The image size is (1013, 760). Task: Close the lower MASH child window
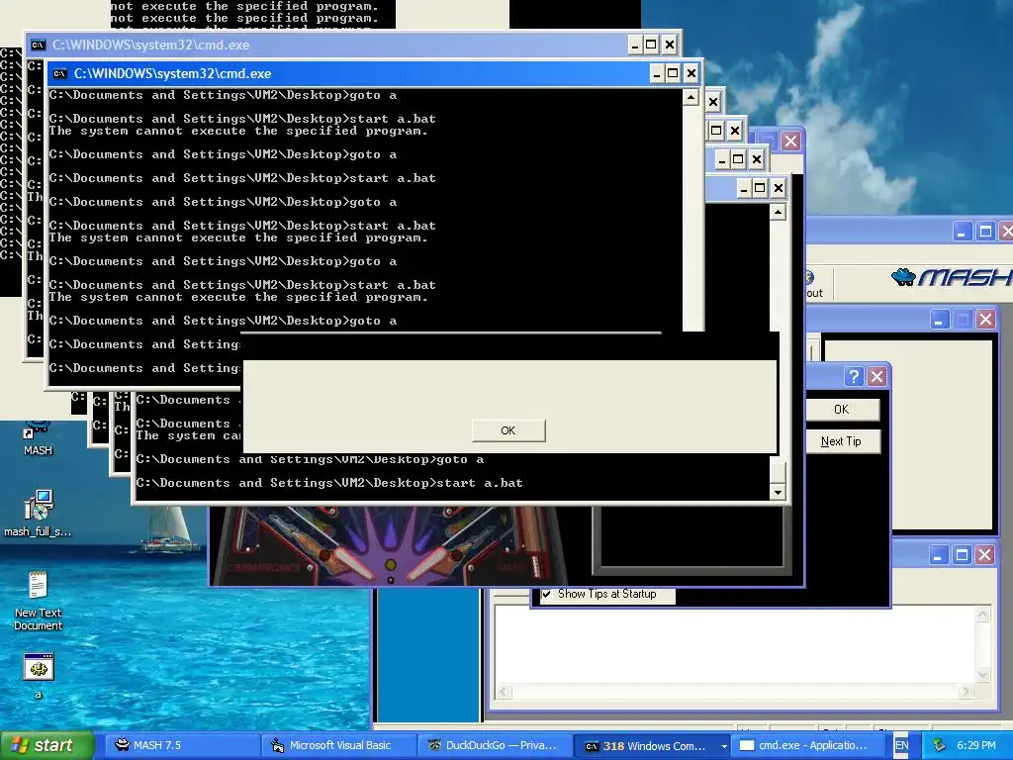[x=985, y=554]
